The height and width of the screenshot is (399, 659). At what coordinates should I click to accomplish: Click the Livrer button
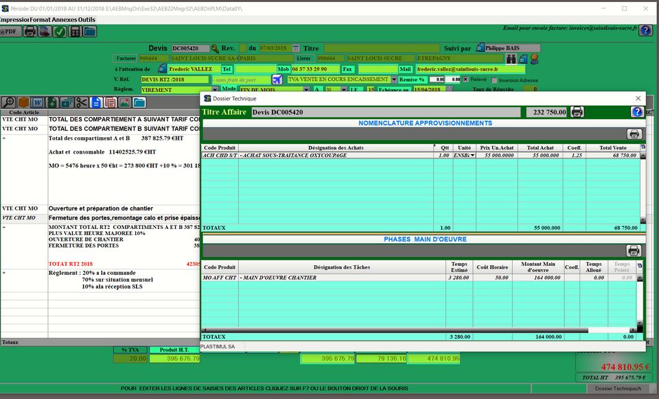tap(303, 58)
